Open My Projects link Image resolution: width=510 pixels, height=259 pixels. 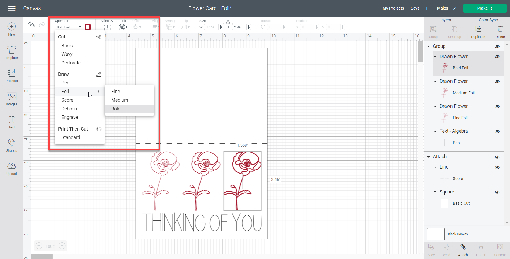pyautogui.click(x=393, y=8)
